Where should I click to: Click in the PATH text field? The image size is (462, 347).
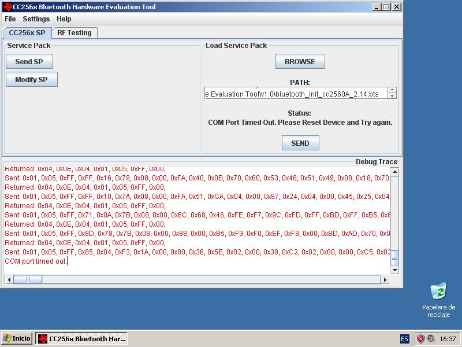tap(296, 93)
